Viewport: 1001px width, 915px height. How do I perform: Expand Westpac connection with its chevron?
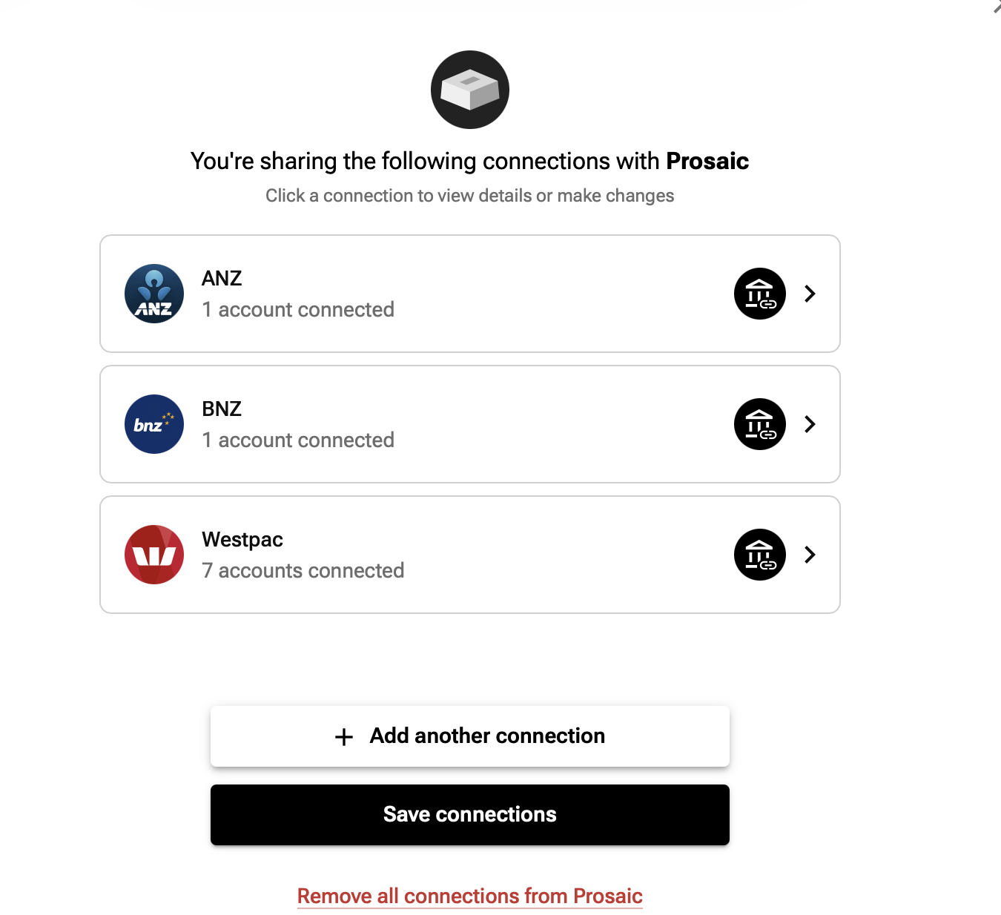pos(810,555)
